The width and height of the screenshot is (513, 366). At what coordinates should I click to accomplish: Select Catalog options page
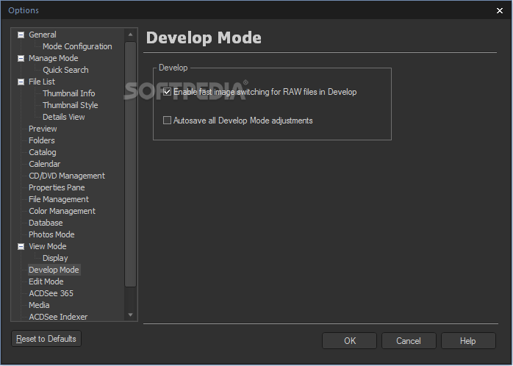point(42,152)
